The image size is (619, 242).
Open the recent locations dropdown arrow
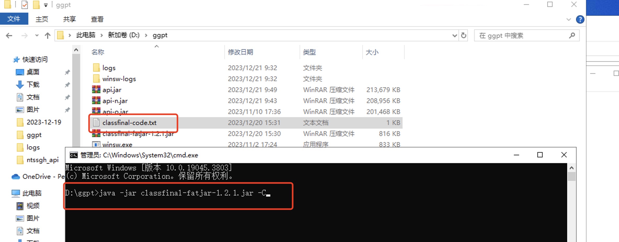(37, 36)
